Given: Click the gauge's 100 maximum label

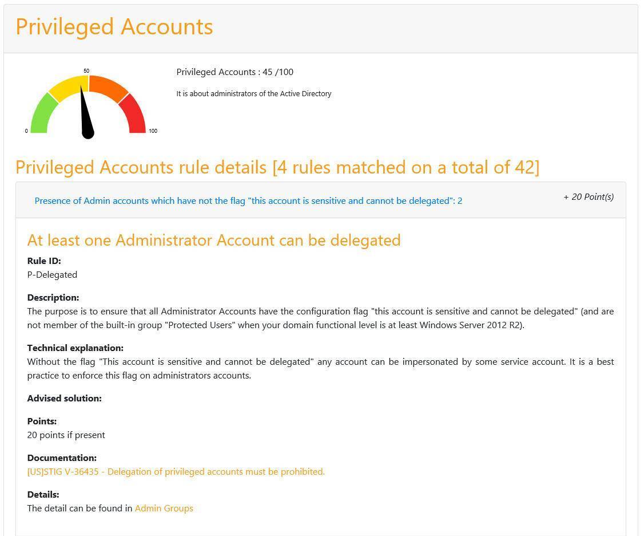Looking at the screenshot, I should 153,131.
